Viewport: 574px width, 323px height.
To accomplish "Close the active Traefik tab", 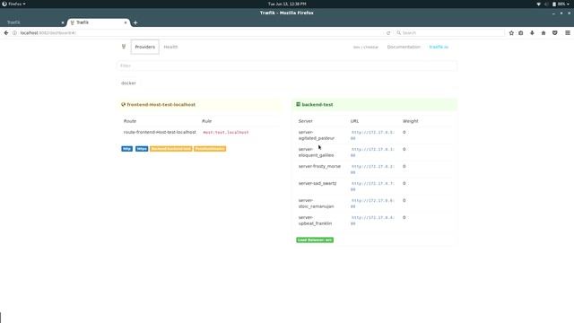I will pyautogui.click(x=126, y=22).
